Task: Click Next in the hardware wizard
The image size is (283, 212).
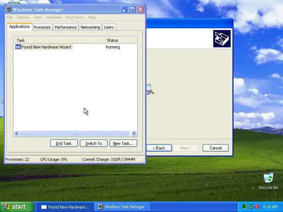Action: (185, 148)
